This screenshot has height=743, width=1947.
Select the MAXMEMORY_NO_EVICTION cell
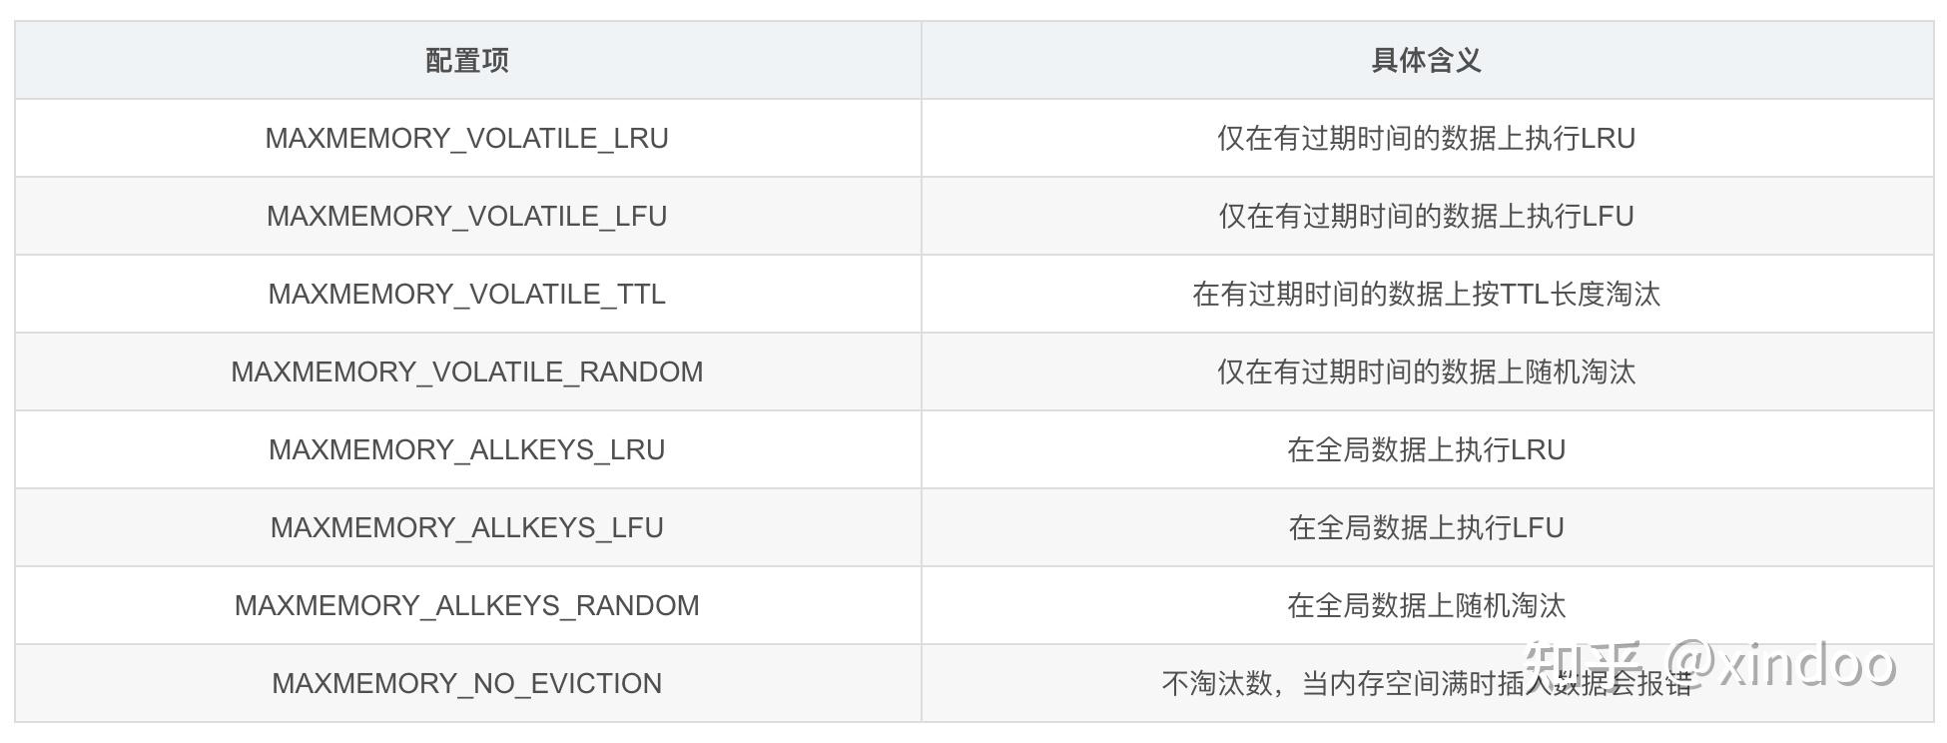pyautogui.click(x=467, y=683)
